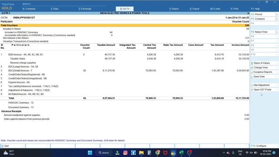
Task: Expand arrow beside F5: Nature View
Action: coord(277,32)
